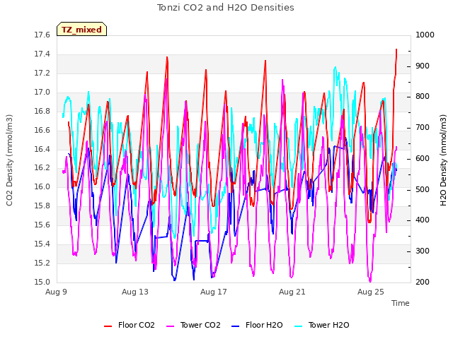Click the 17.4 left axis value
Screen dimensions: 453x339
(x=42, y=54)
